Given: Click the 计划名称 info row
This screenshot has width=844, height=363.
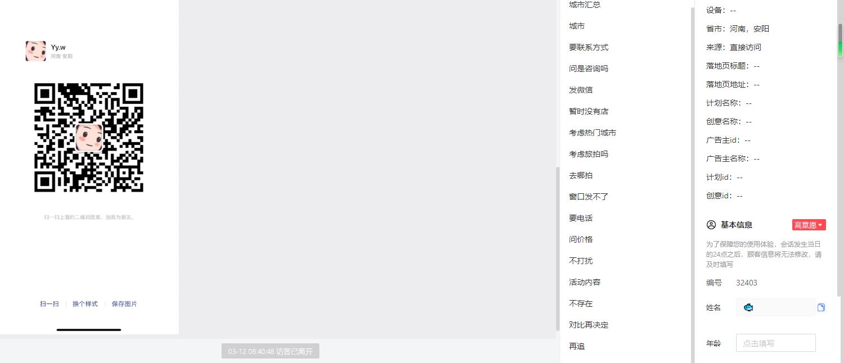Looking at the screenshot, I should click(x=729, y=103).
